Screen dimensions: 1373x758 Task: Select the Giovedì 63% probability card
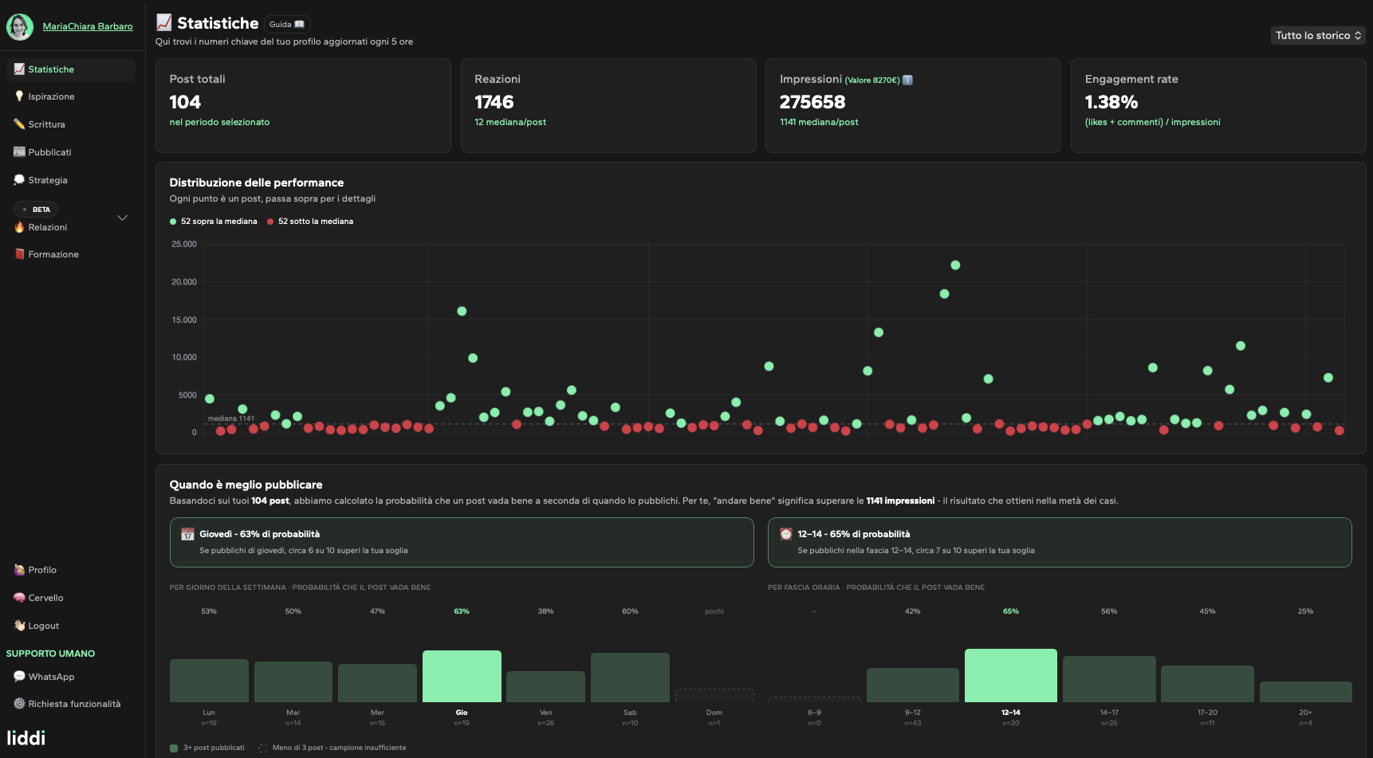click(462, 543)
